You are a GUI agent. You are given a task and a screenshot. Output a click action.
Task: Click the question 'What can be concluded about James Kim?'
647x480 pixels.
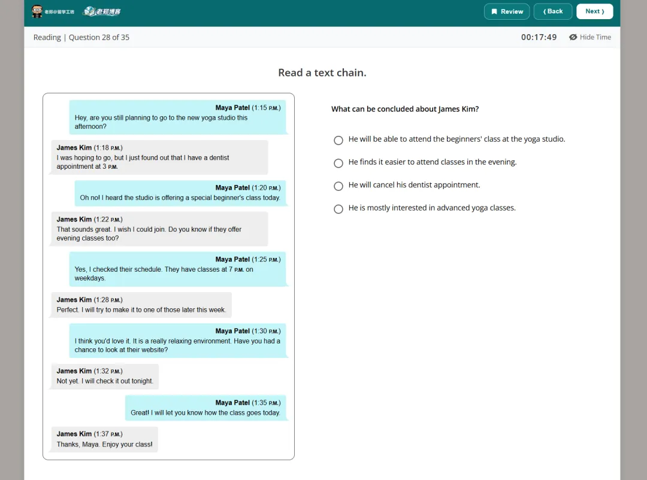(405, 109)
